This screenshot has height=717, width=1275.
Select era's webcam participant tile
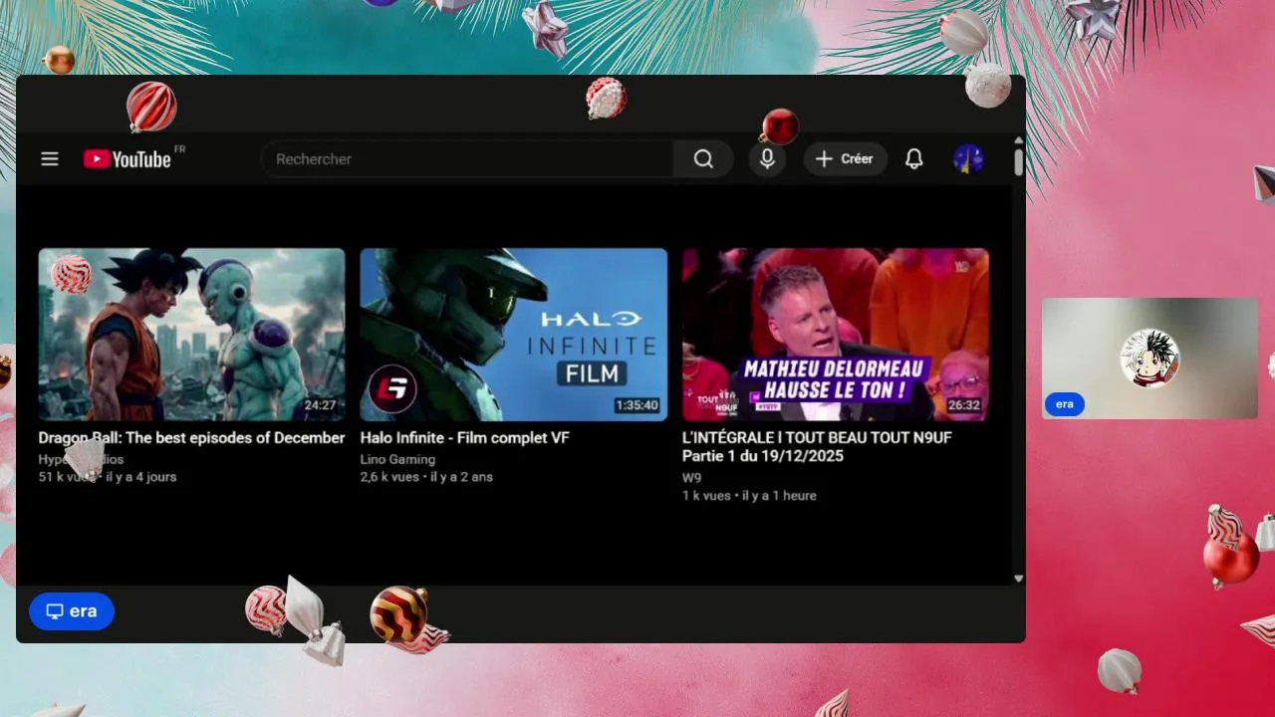point(1149,358)
